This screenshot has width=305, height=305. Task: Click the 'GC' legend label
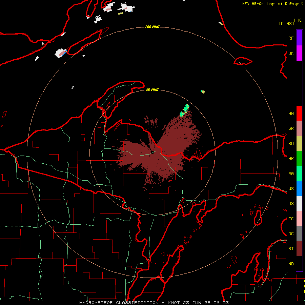tap(291, 234)
